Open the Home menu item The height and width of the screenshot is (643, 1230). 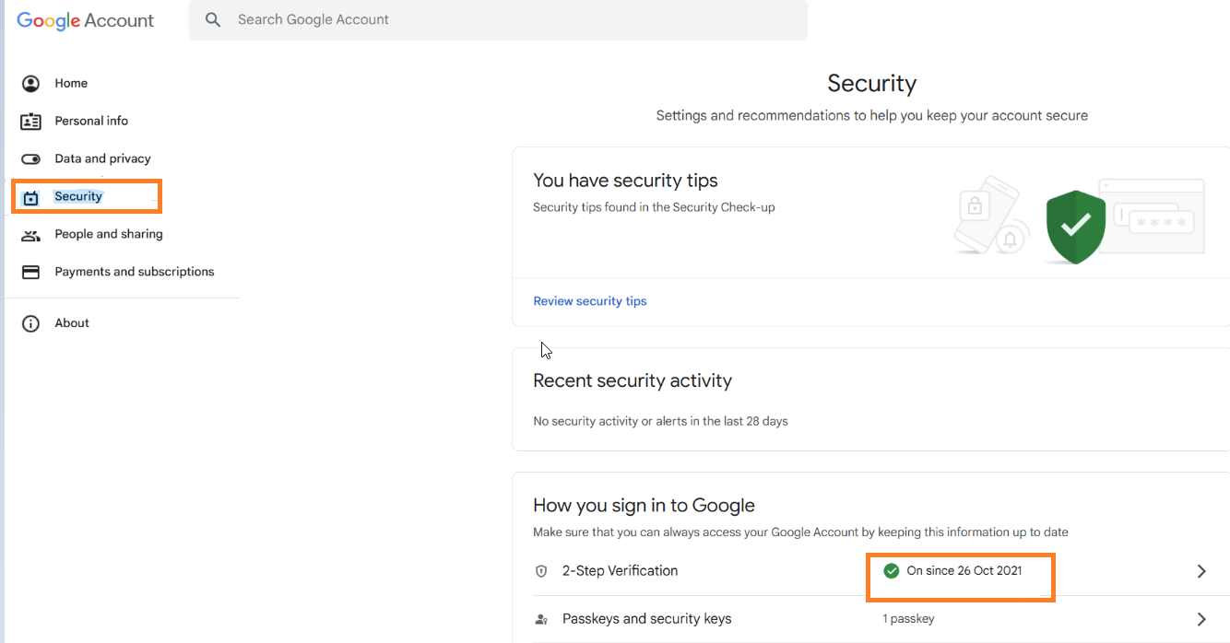point(71,84)
